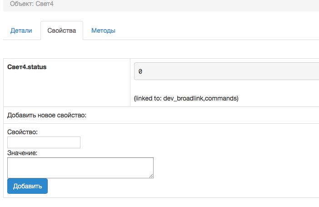319x207 pixels.
Task: Click the 'Объект: Свет4' breadcrumb text
Action: [35, 4]
